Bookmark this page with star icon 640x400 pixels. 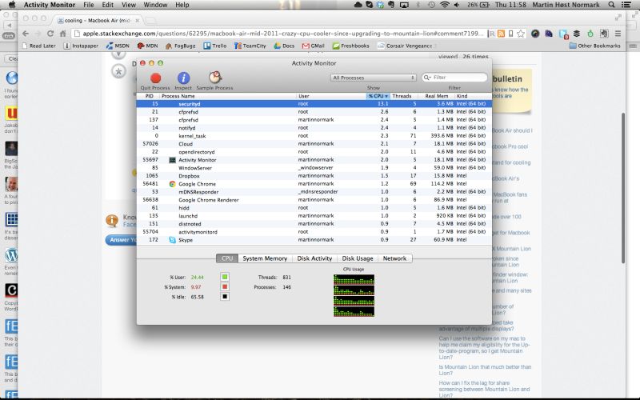(x=521, y=34)
